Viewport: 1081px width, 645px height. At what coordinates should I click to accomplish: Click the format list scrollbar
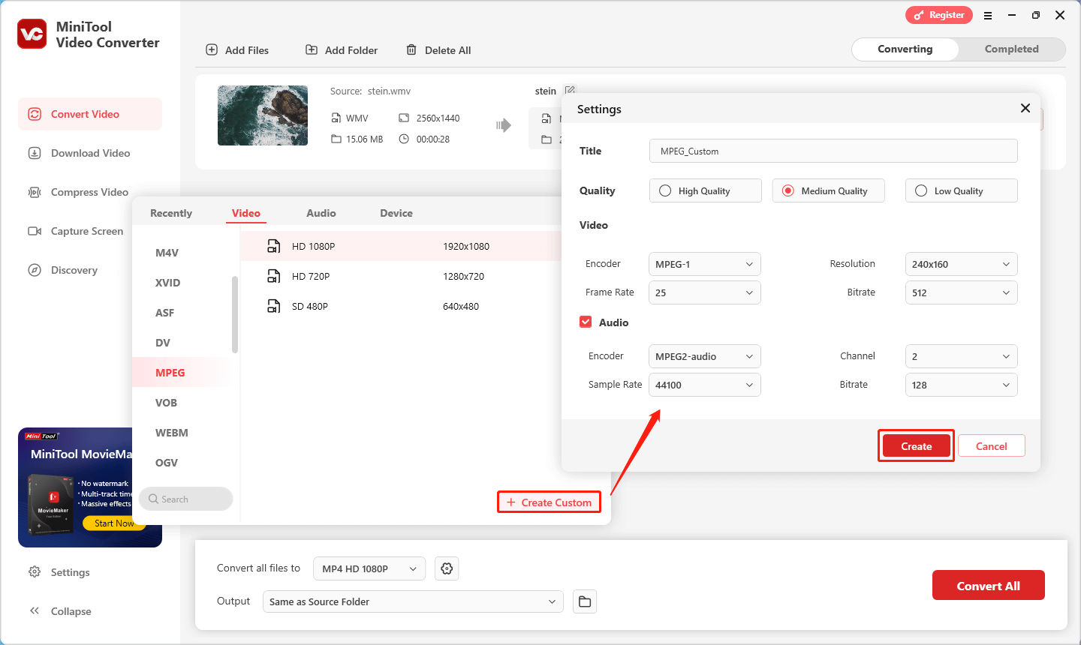[x=235, y=314]
